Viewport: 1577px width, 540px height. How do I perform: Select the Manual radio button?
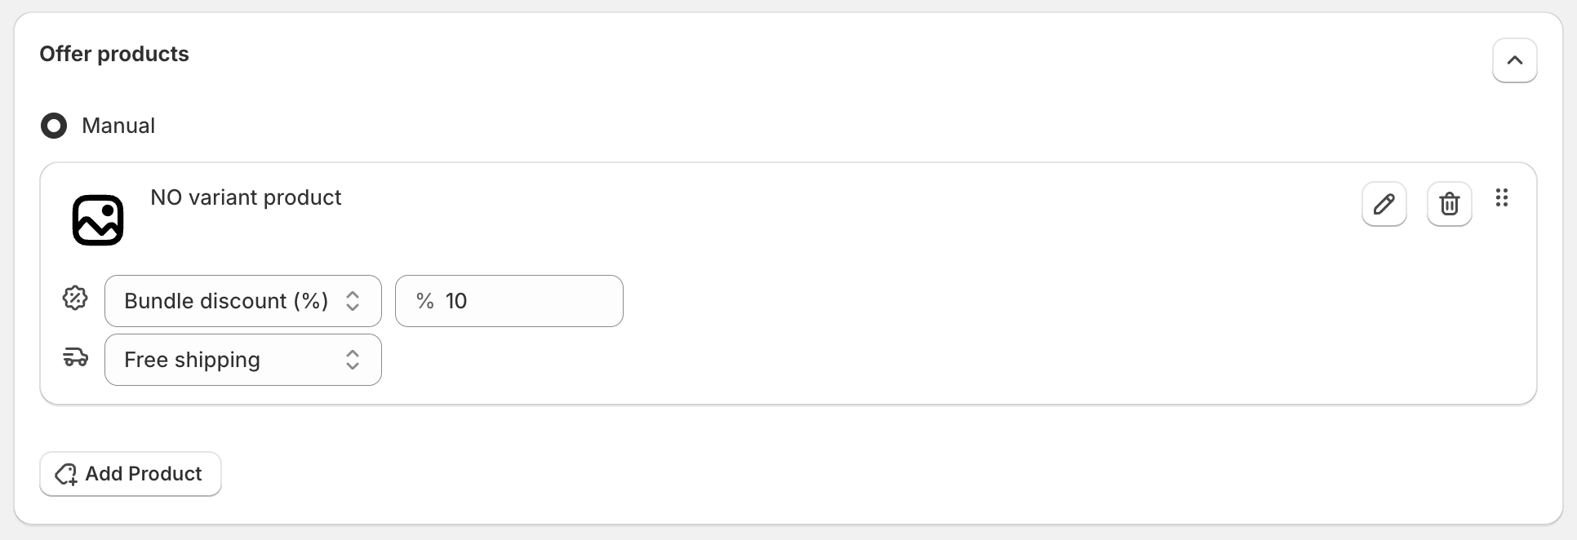(54, 126)
